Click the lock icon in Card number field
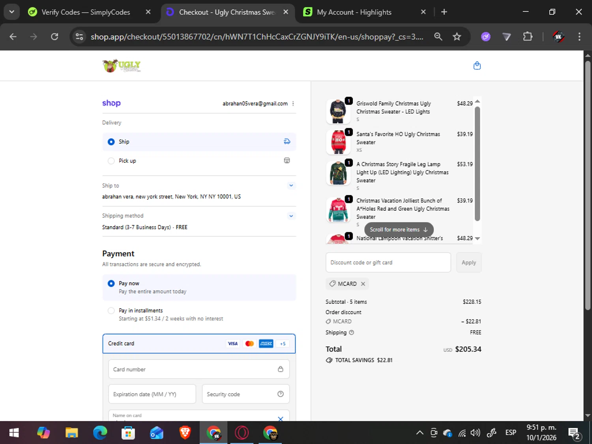 [280, 369]
